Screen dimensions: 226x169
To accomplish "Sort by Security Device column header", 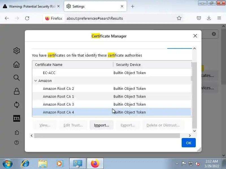I will 153,65.
